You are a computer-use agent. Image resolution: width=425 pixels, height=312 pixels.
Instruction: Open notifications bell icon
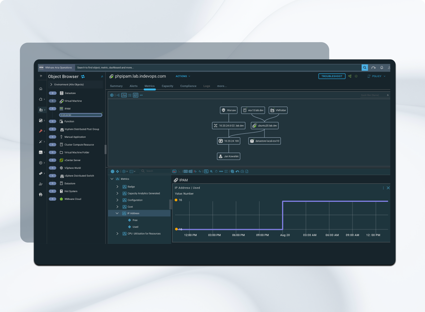pos(382,68)
